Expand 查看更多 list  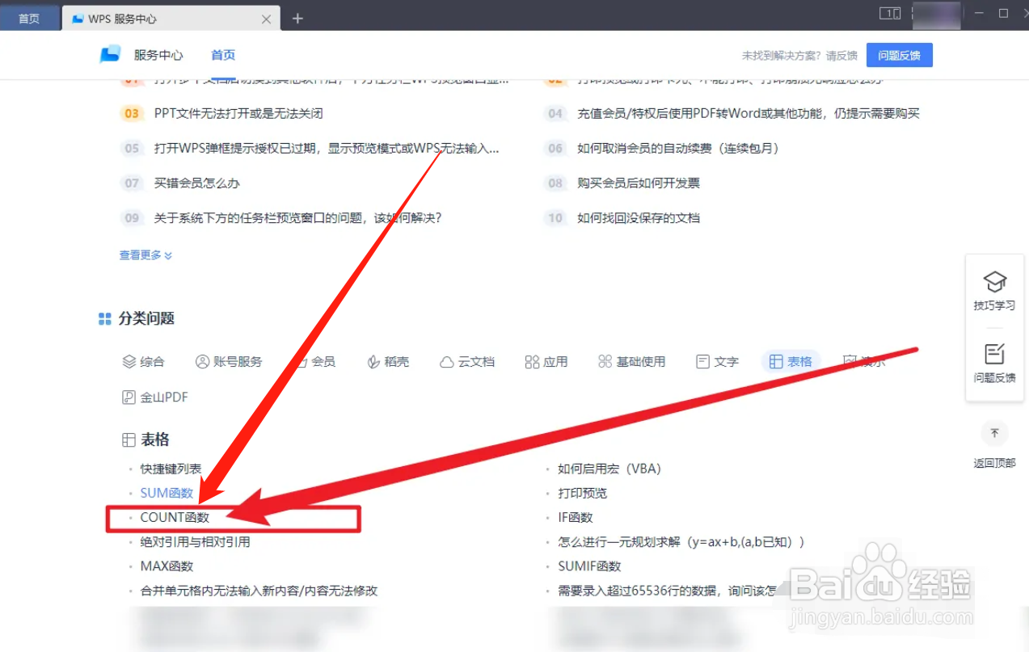(145, 254)
